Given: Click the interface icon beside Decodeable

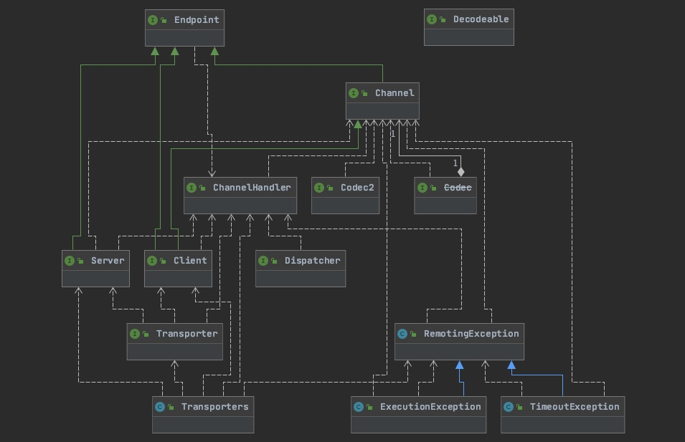Looking at the screenshot, I should [x=431, y=20].
